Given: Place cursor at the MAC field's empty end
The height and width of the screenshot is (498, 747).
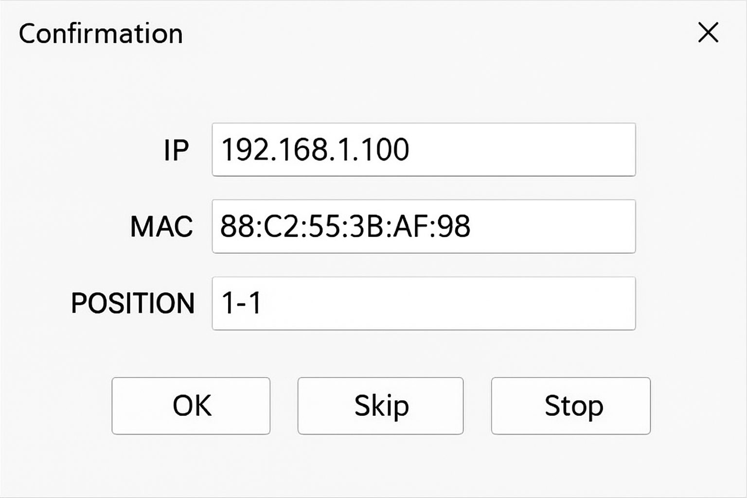Looking at the screenshot, I should point(552,226).
